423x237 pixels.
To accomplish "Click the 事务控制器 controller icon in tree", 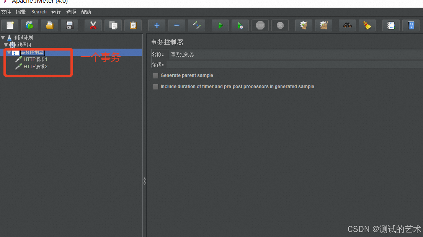I will coord(15,52).
